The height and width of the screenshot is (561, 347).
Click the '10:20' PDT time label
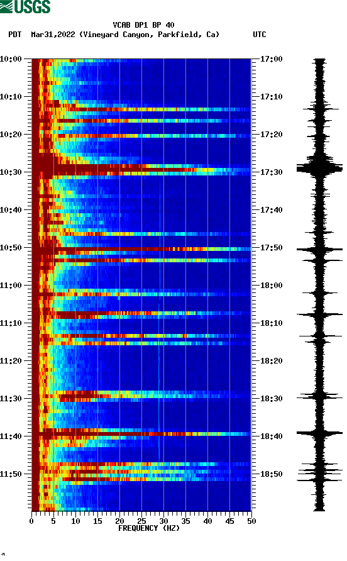11,134
